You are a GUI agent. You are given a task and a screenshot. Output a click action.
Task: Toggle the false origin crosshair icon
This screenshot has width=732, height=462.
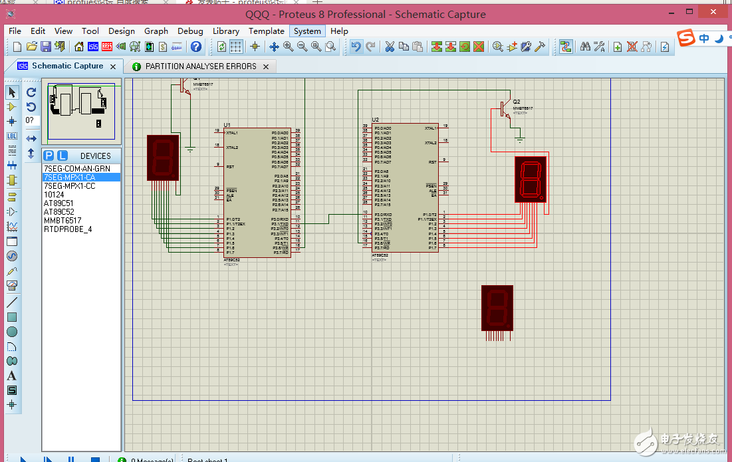tap(255, 47)
